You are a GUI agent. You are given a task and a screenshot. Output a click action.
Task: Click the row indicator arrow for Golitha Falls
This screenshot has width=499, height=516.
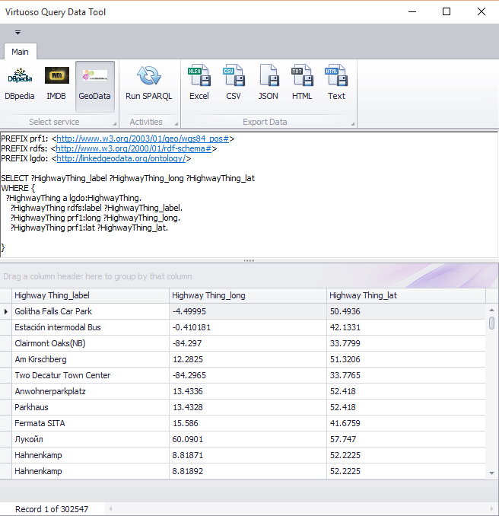click(x=6, y=311)
